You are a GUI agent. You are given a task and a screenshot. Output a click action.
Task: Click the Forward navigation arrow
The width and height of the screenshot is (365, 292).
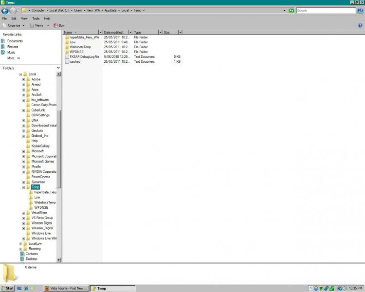point(13,11)
